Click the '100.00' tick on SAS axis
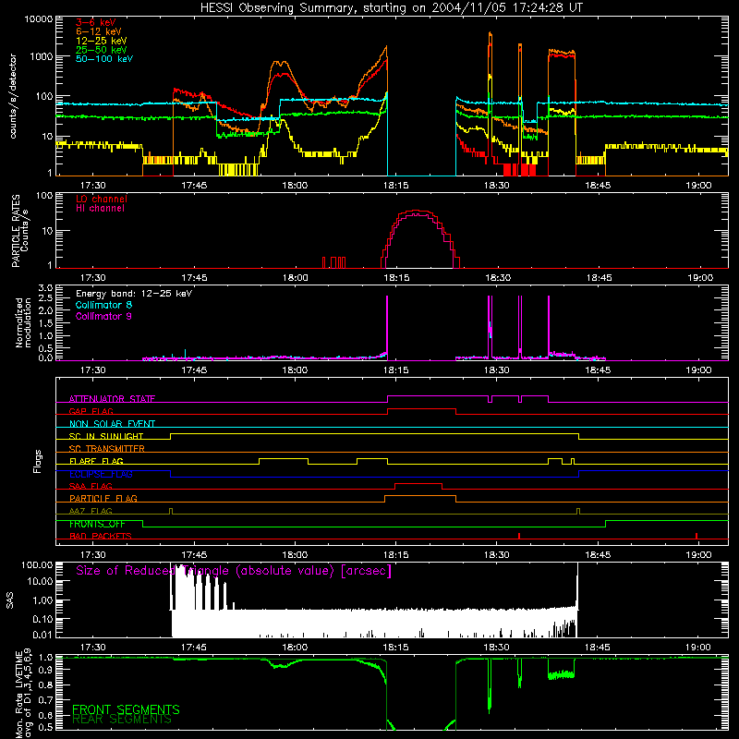 [37, 564]
